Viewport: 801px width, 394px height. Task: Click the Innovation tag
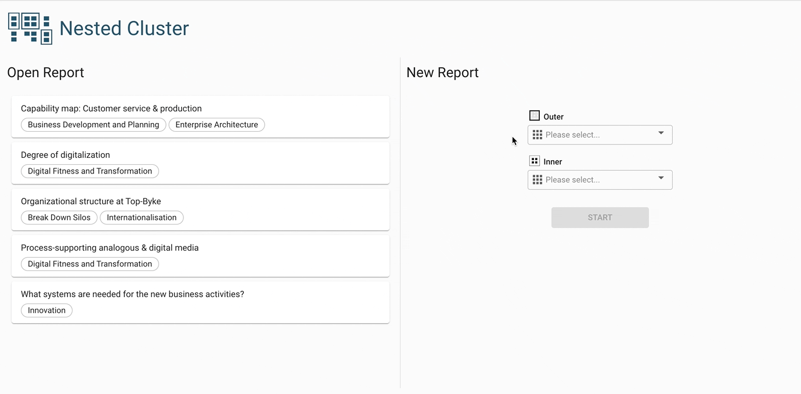click(x=46, y=310)
